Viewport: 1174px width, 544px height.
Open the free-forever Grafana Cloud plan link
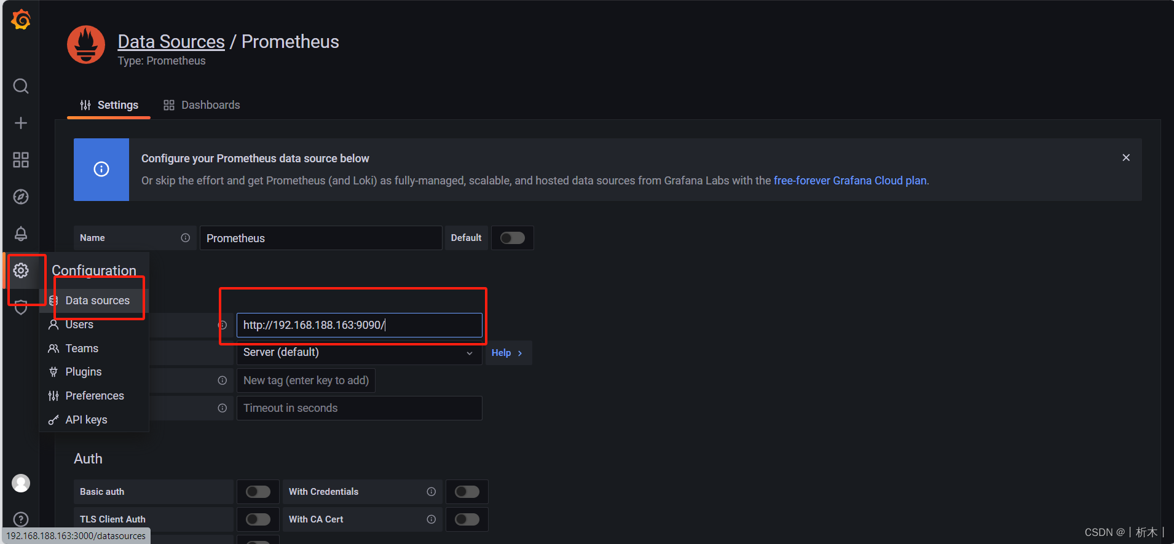tap(849, 181)
